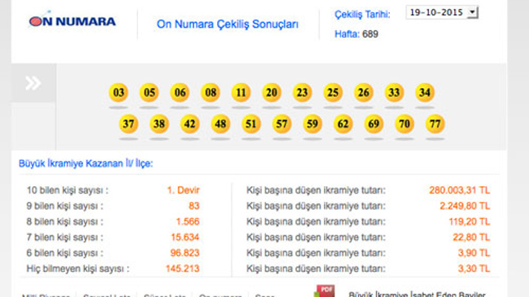Screen dimensions: 529x297
Task: Select lottery ball number 25
Action: 333,92
